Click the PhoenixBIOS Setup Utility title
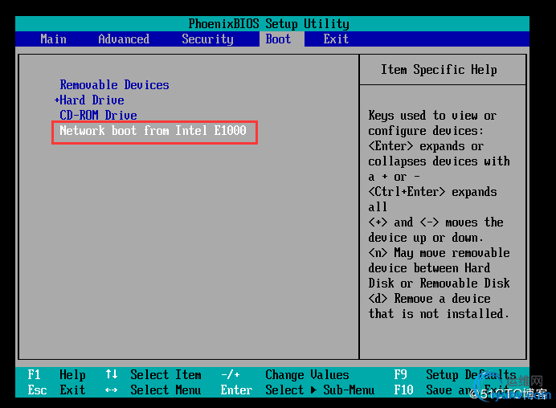This screenshot has height=408, width=556. pos(269,24)
